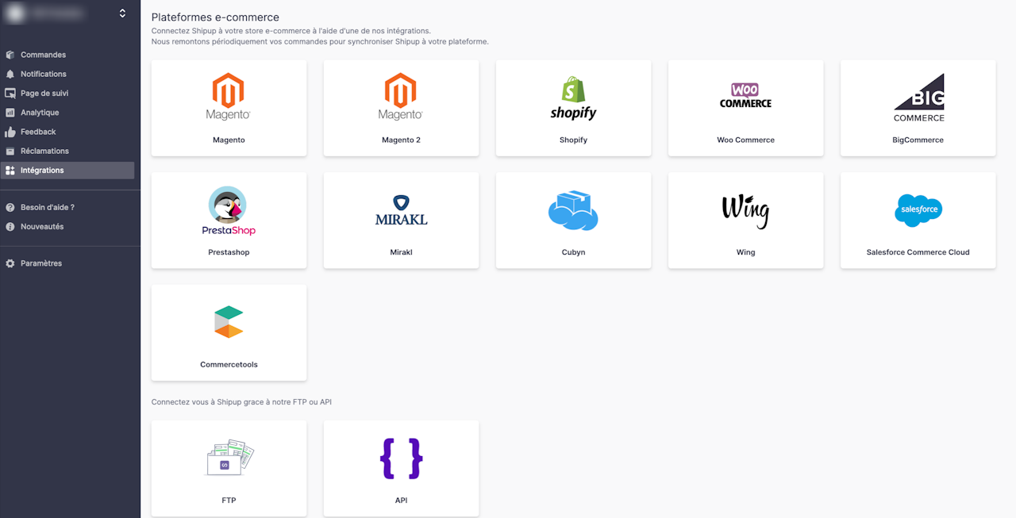1016x518 pixels.
Task: Click the Commercetools card label
Action: (x=229, y=365)
